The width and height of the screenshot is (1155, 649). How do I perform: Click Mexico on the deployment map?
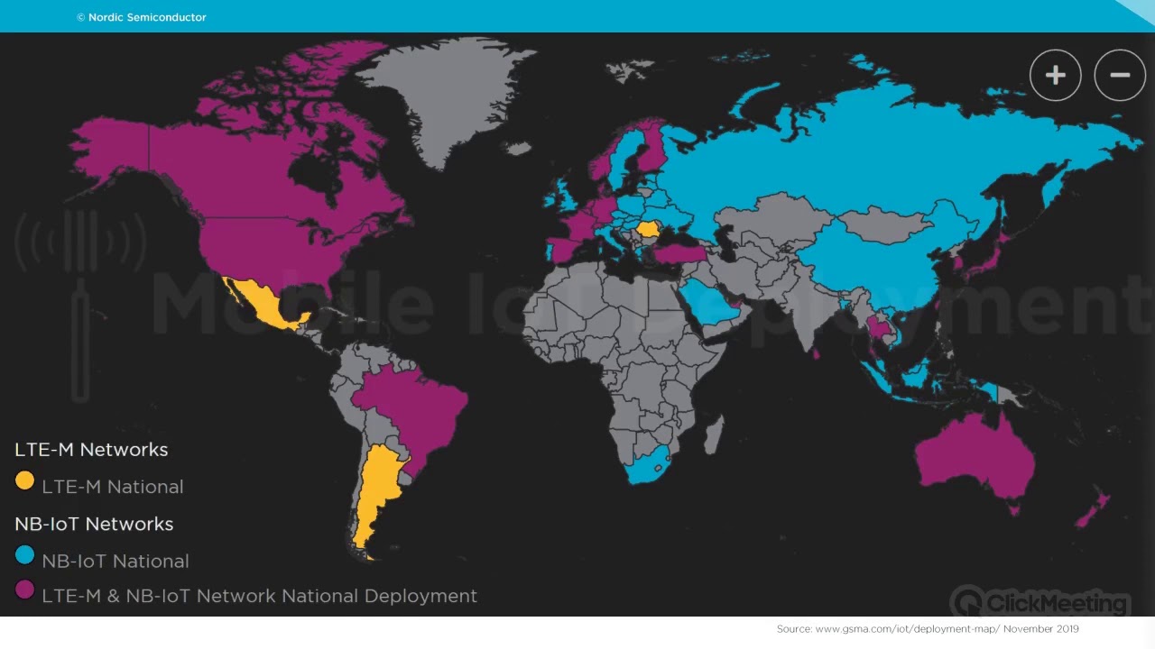266,305
